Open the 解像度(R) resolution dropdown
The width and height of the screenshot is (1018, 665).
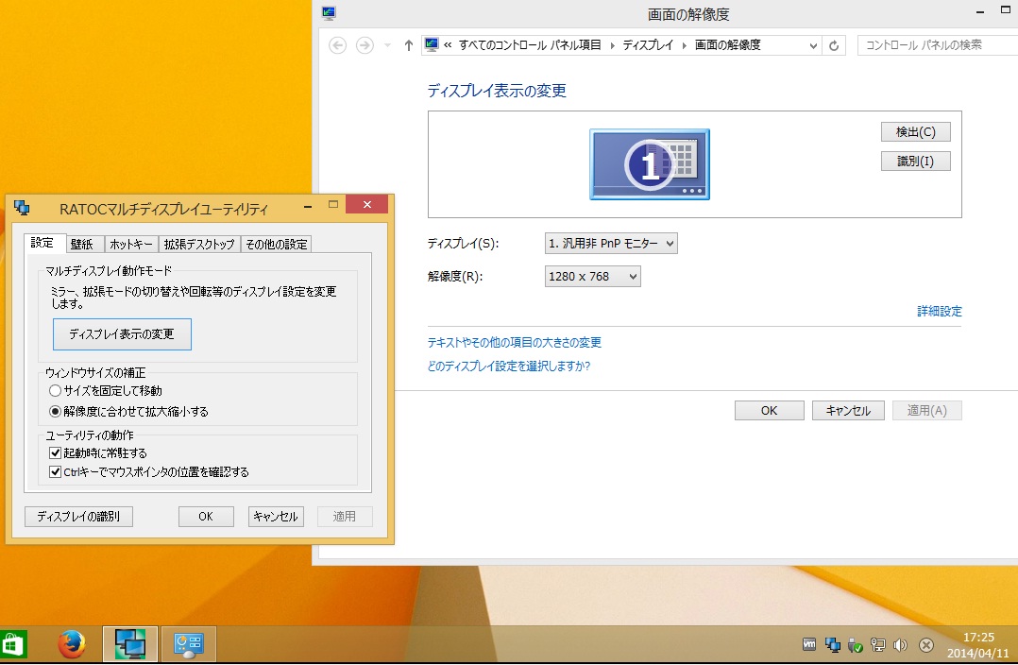(x=593, y=277)
